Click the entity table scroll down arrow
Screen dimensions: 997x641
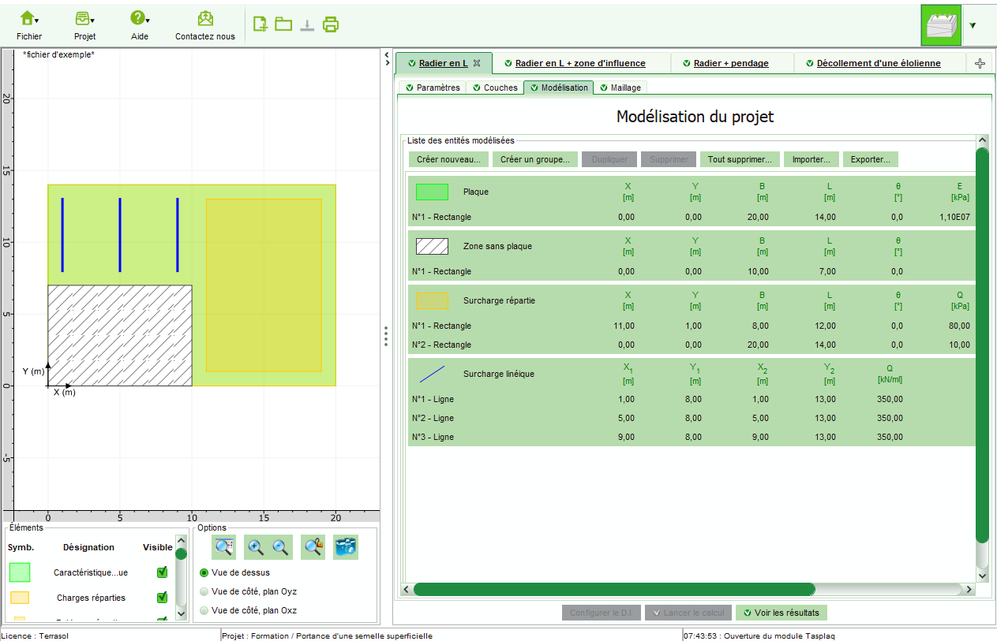983,576
